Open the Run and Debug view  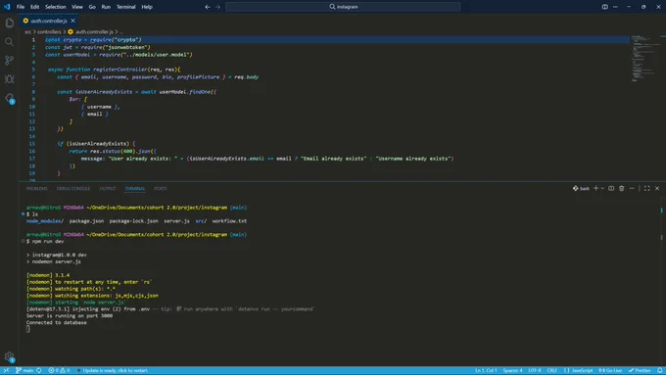[x=10, y=79]
